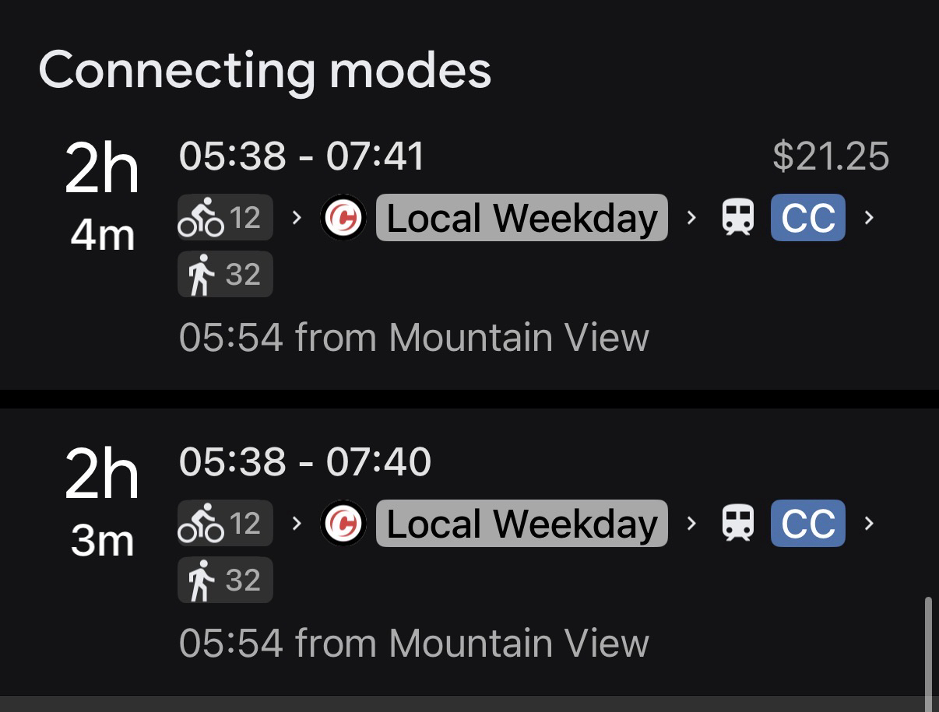Expand second route's trailing chevron after CC
Screen dimensions: 939x712
[x=869, y=524]
